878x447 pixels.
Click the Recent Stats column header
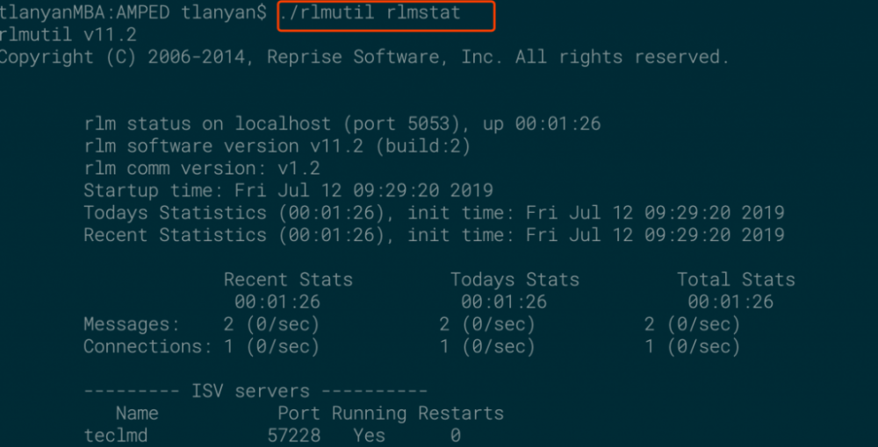tap(288, 280)
